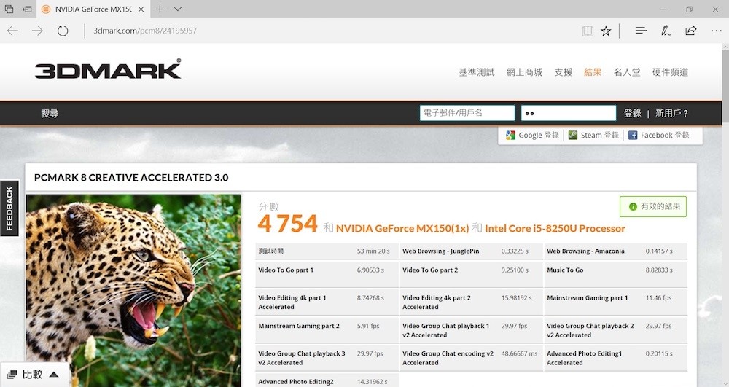This screenshot has width=729, height=387.
Task: Open the 網上商城 menu item
Action: (524, 72)
